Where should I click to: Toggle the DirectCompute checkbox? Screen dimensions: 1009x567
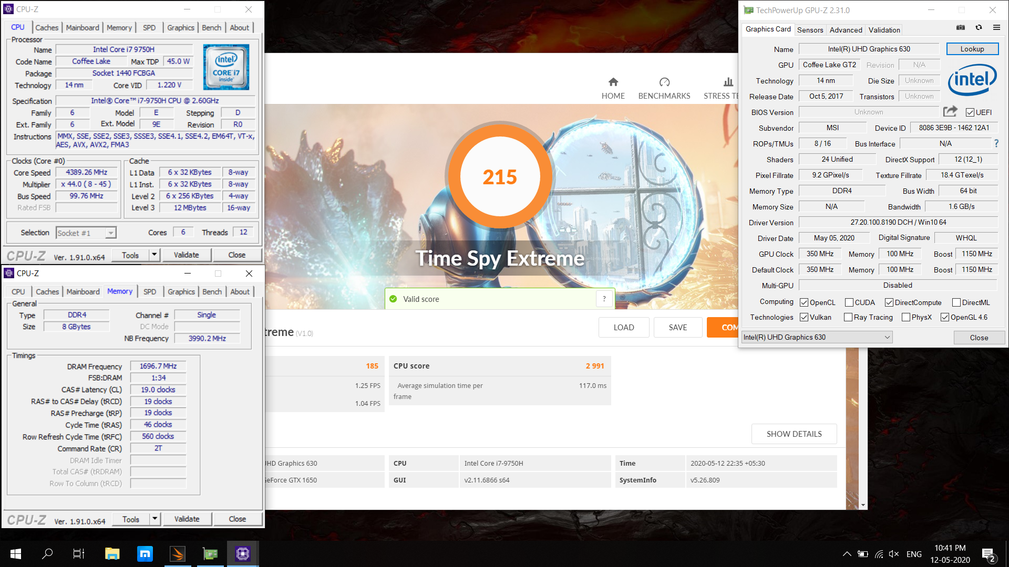click(889, 302)
